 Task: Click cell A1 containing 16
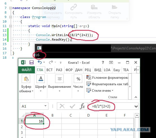(34, 121)
